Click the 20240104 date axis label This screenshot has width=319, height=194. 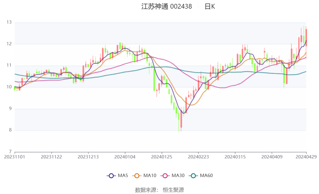[125, 157]
